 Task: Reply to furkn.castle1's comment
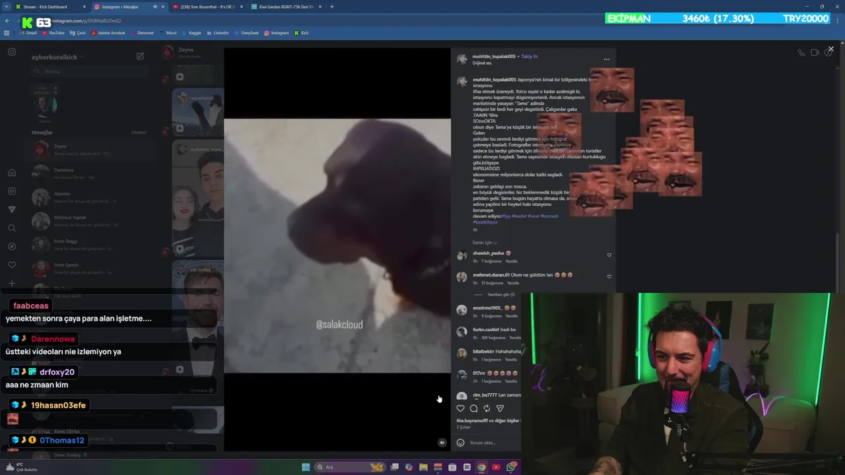pos(515,338)
